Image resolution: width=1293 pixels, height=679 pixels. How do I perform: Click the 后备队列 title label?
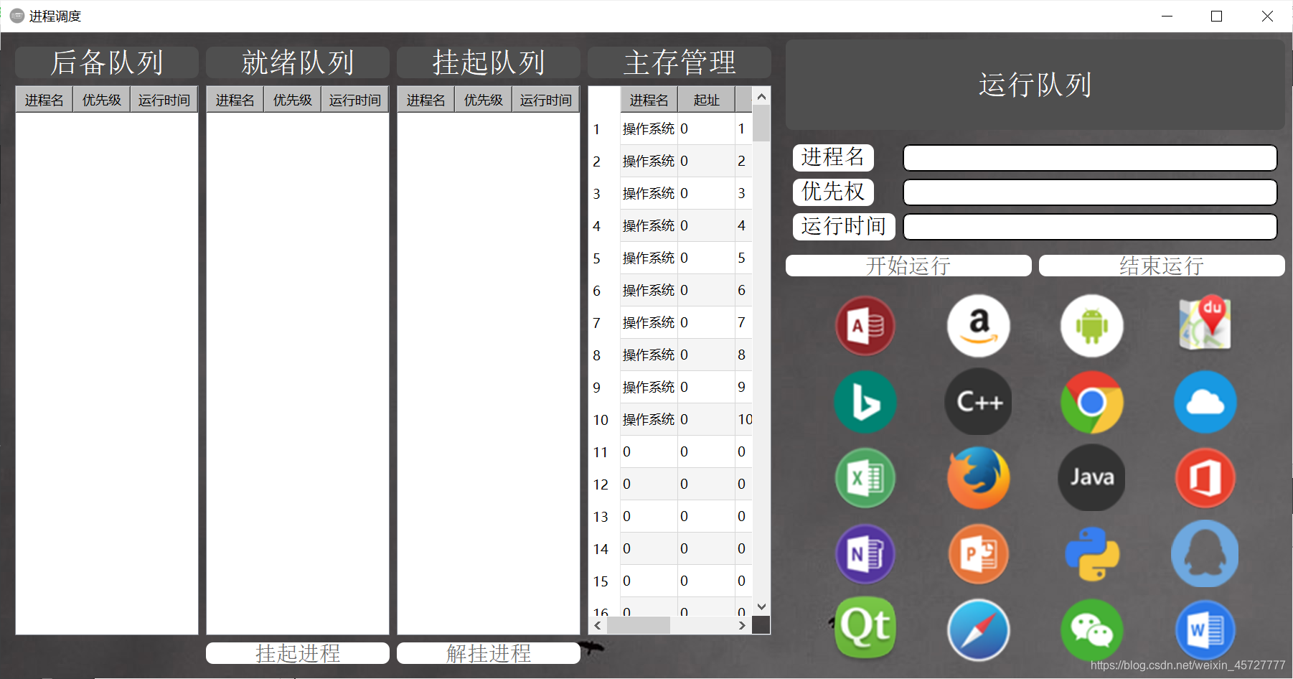point(107,62)
